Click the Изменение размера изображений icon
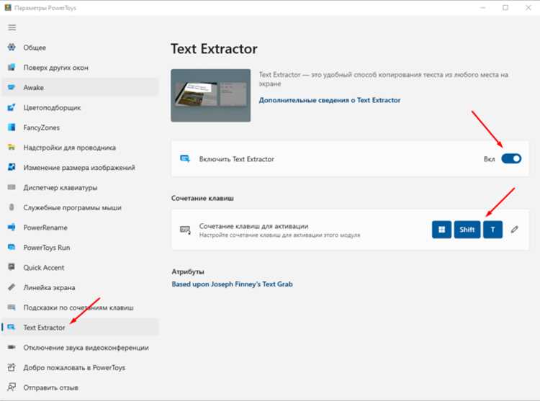Image resolution: width=540 pixels, height=401 pixels. click(x=12, y=167)
